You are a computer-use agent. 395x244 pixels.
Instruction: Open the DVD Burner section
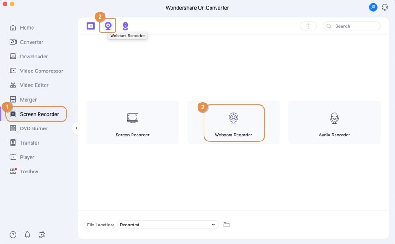click(x=28, y=128)
